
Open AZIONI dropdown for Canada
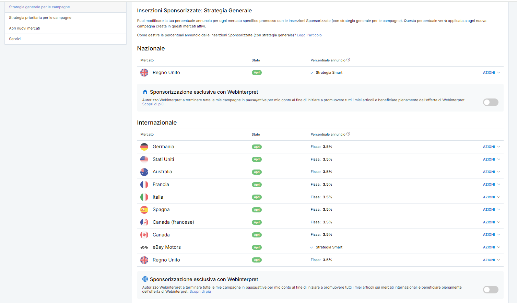[x=492, y=235]
